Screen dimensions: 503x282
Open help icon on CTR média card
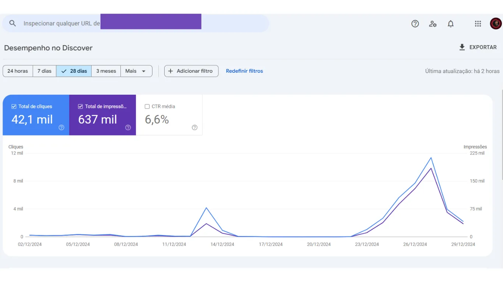tap(195, 128)
